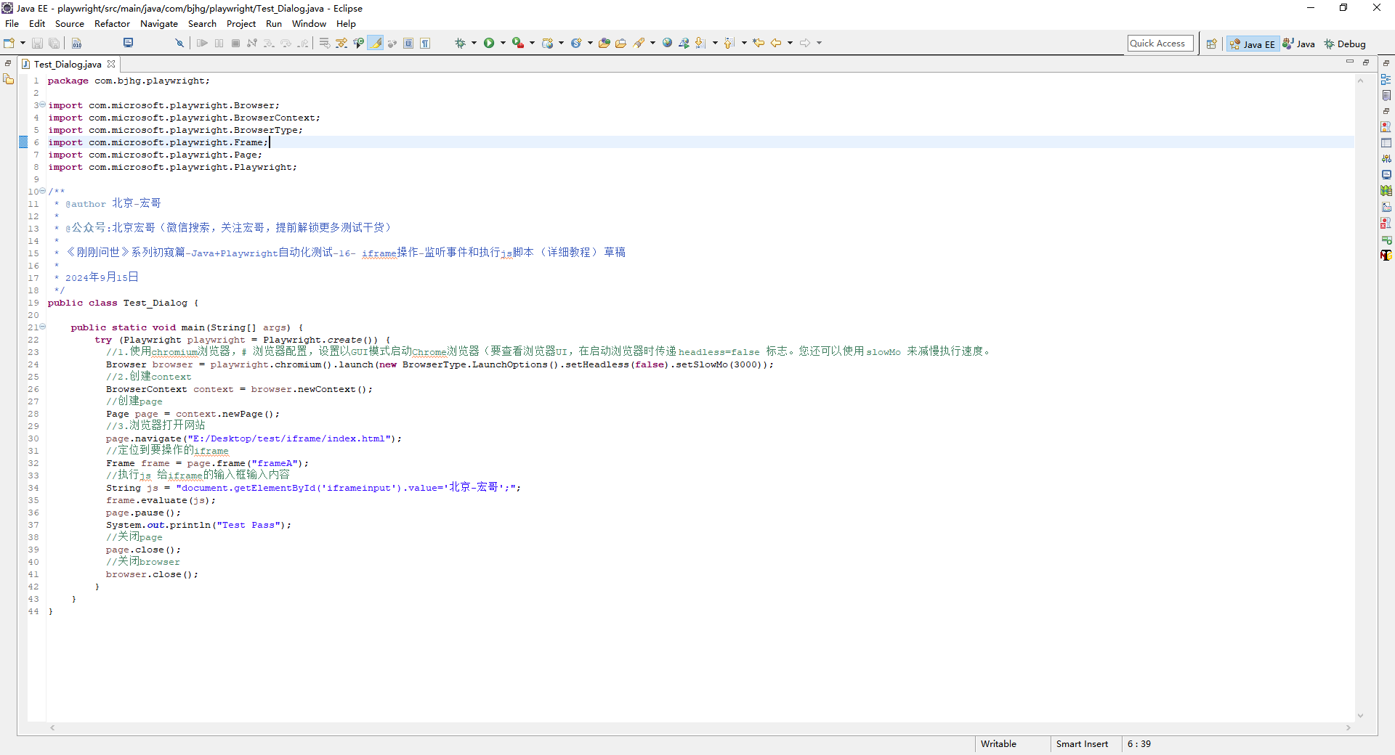Click the Suspend debug icon
The height and width of the screenshot is (755, 1395).
(219, 44)
